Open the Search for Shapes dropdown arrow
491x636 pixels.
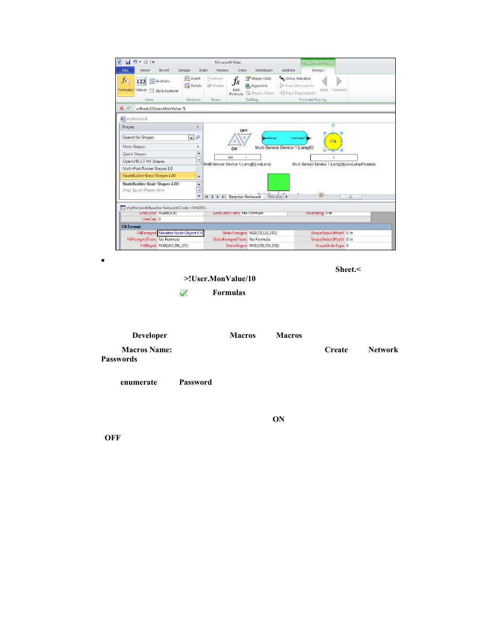click(x=191, y=137)
